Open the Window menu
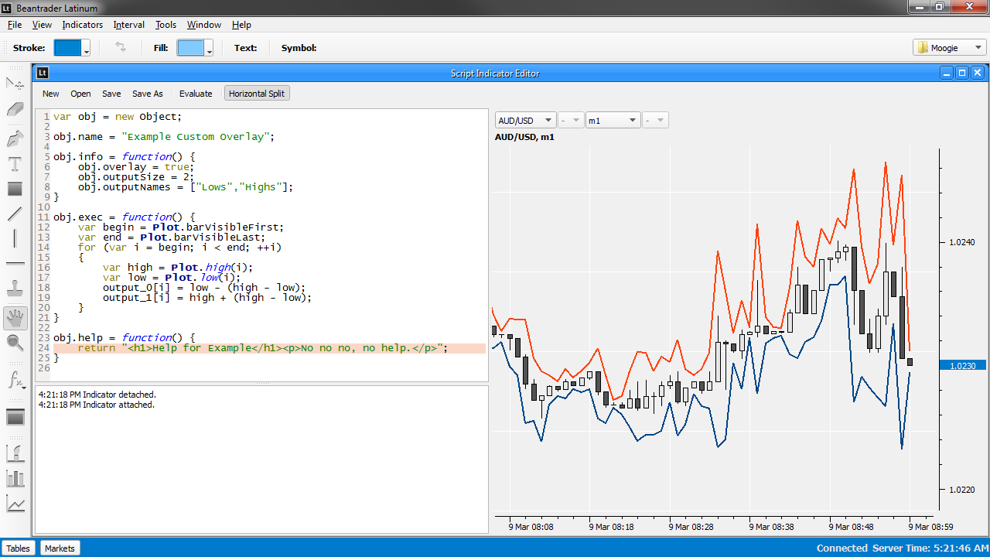 (204, 25)
